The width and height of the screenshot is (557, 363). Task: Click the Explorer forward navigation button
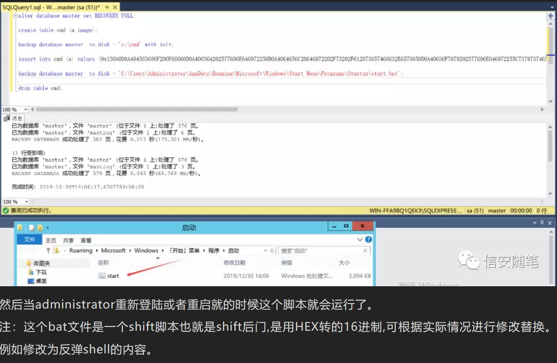click(x=33, y=251)
